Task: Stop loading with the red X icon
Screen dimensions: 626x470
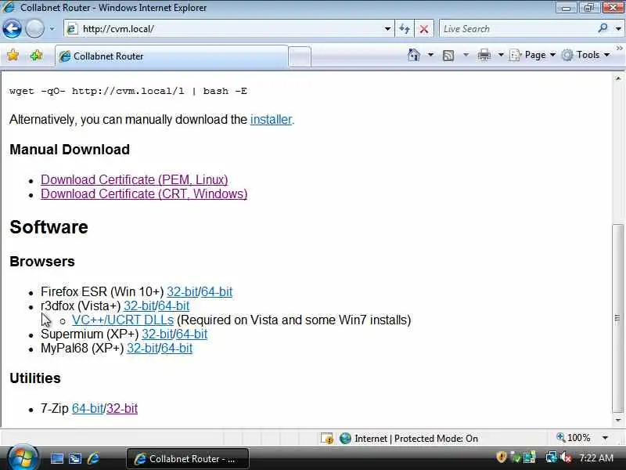Action: pyautogui.click(x=424, y=29)
